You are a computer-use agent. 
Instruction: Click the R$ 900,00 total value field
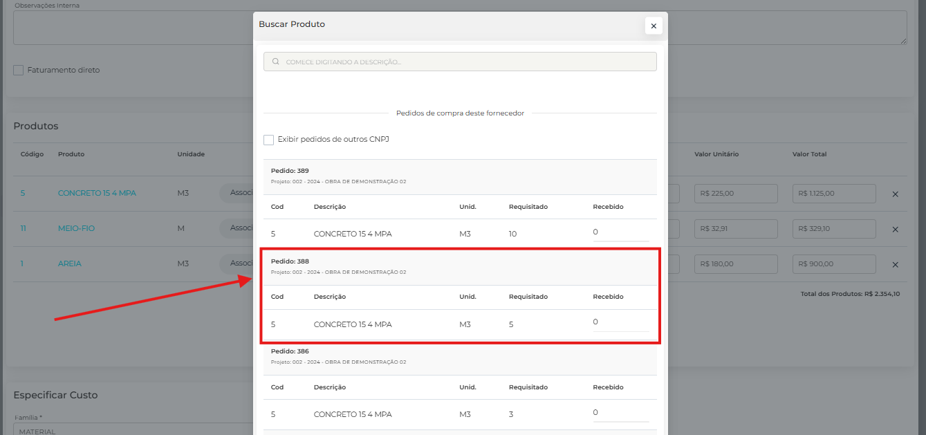click(x=833, y=264)
